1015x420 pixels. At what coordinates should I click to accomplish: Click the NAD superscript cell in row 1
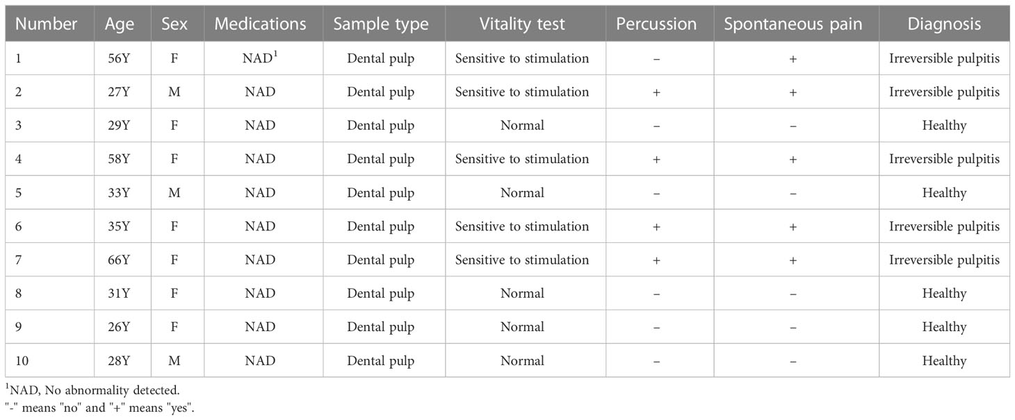click(260, 58)
